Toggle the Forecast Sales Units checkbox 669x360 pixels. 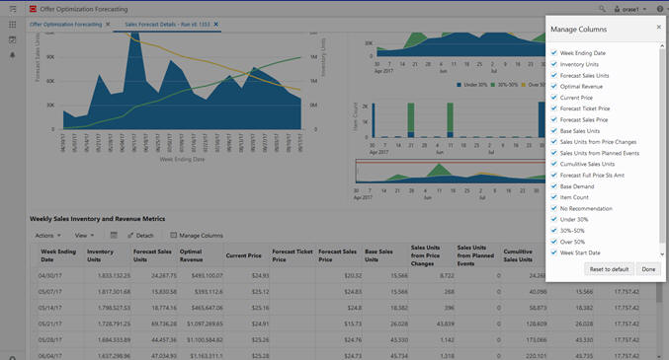click(553, 75)
